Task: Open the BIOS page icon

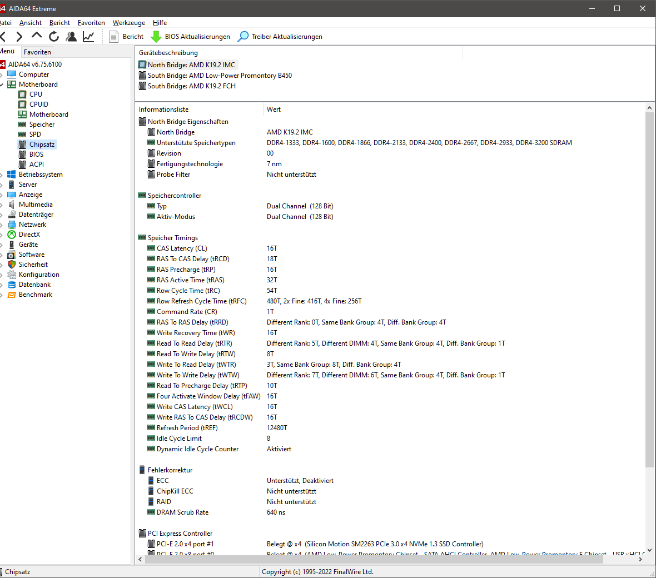Action: pyautogui.click(x=22, y=155)
